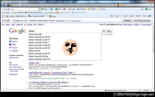
Task: Click the Print icon in command bar
Action: [x=125, y=16]
